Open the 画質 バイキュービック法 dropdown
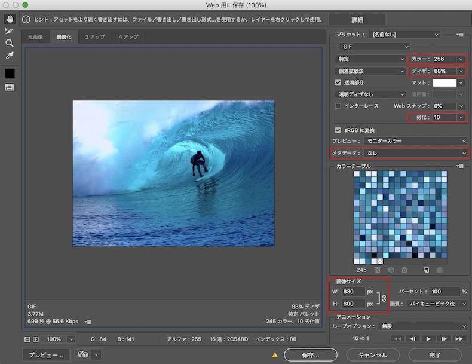 (x=437, y=304)
